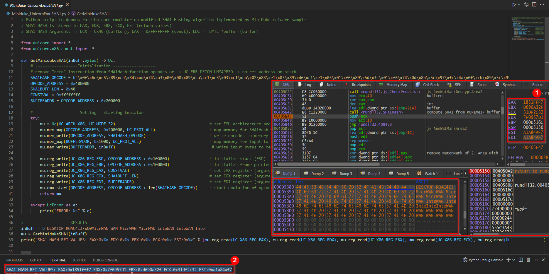The height and width of the screenshot is (274, 549).
Task: Click editor line number 17
Action: pos(11,112)
